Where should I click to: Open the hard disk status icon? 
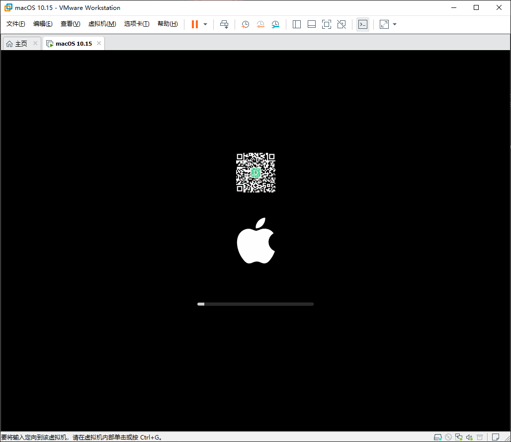pos(438,437)
